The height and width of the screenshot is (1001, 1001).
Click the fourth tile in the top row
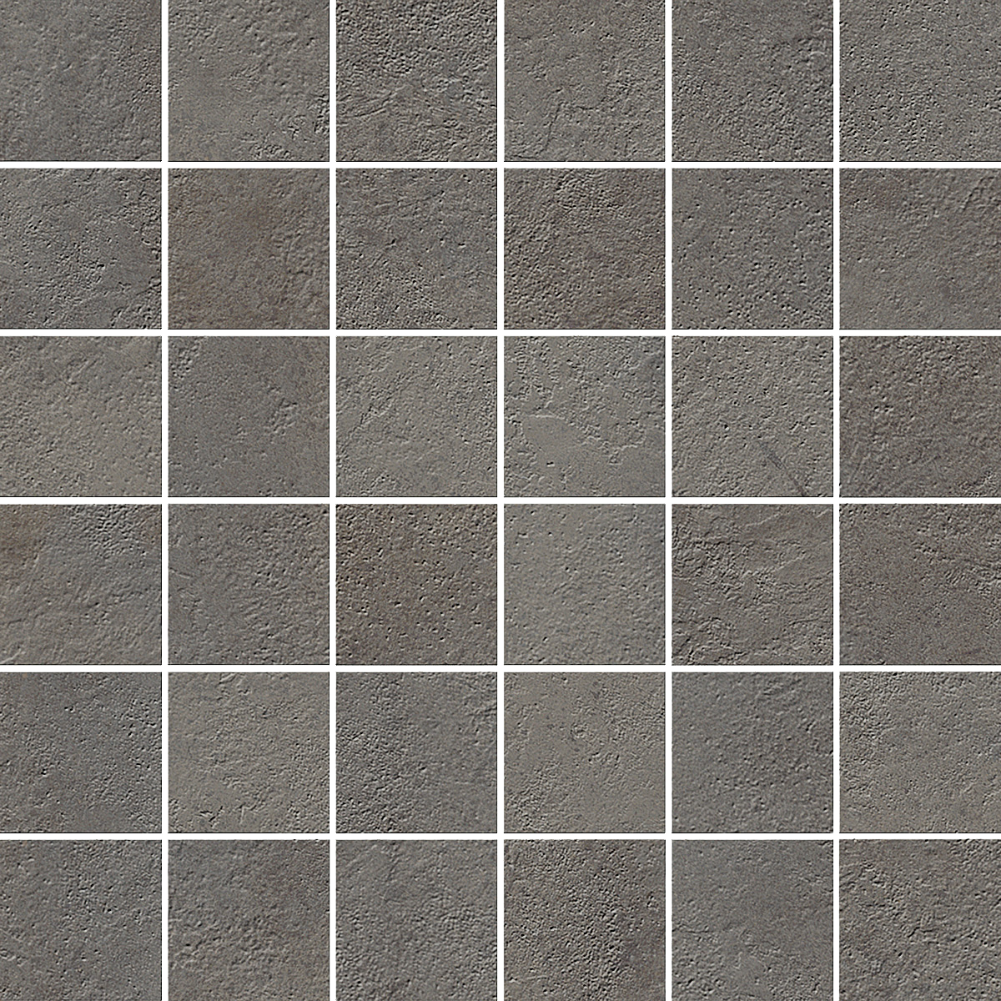[x=585, y=79]
